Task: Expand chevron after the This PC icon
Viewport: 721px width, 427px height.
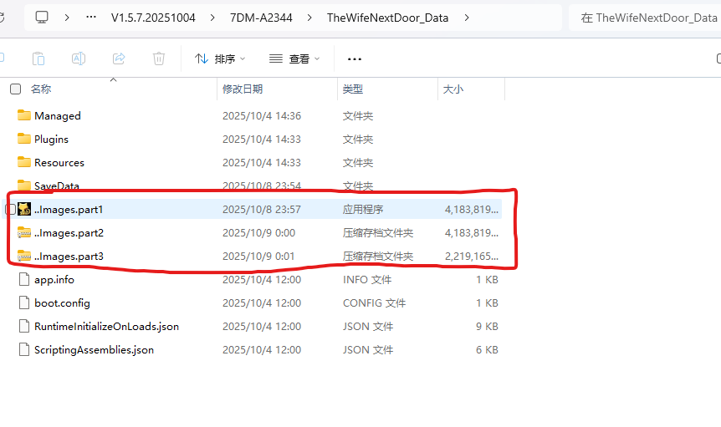Action: point(67,18)
